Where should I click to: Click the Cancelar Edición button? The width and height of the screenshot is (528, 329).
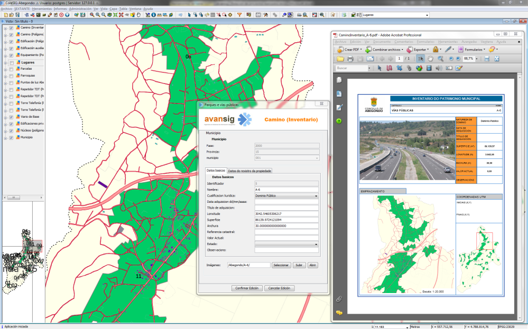click(x=279, y=288)
